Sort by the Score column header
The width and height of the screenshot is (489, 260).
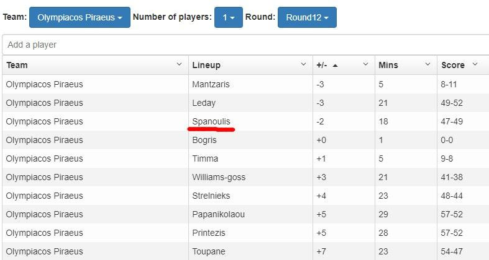(453, 65)
